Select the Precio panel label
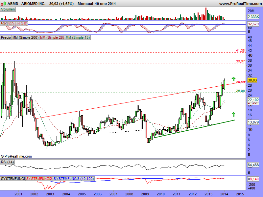This screenshot has height=197, width=263. click(x=6, y=37)
